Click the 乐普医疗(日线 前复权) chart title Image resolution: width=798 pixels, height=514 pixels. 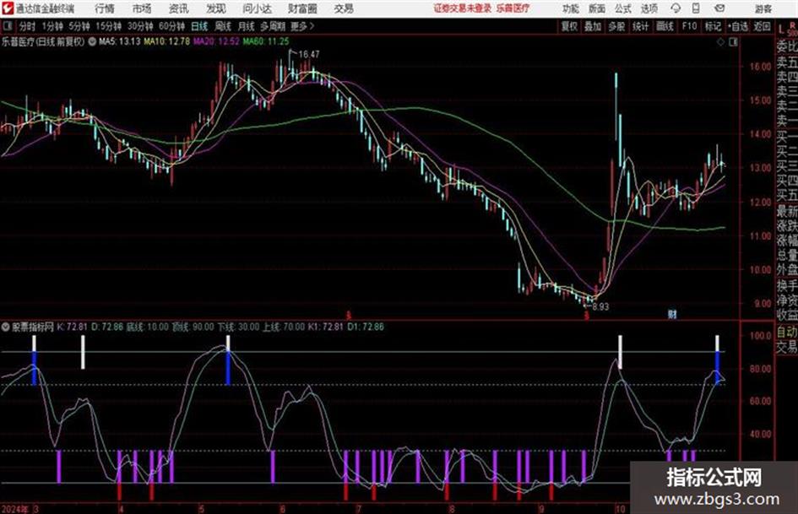click(43, 41)
